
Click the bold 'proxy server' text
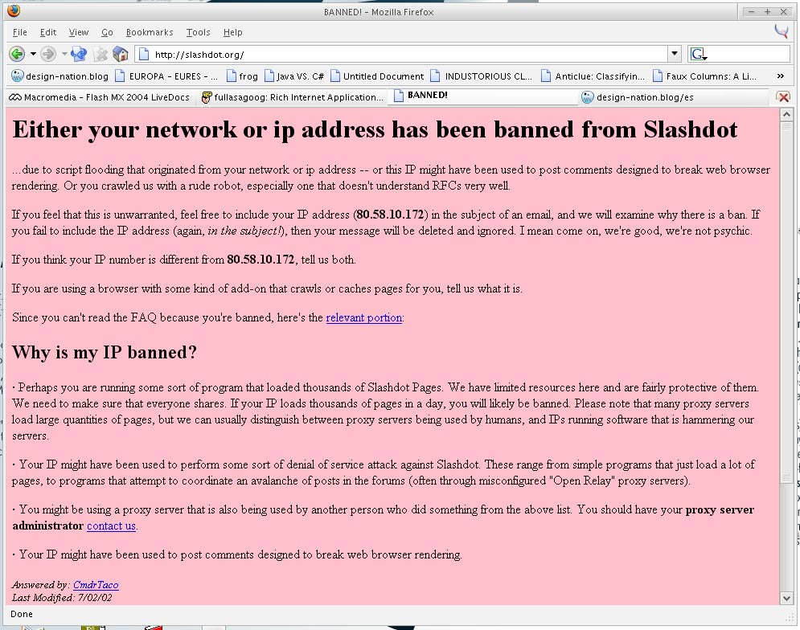720,509
